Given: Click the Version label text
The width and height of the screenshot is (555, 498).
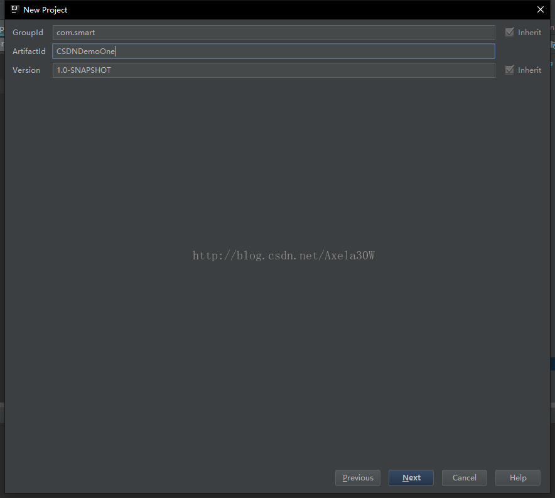Looking at the screenshot, I should coord(26,70).
